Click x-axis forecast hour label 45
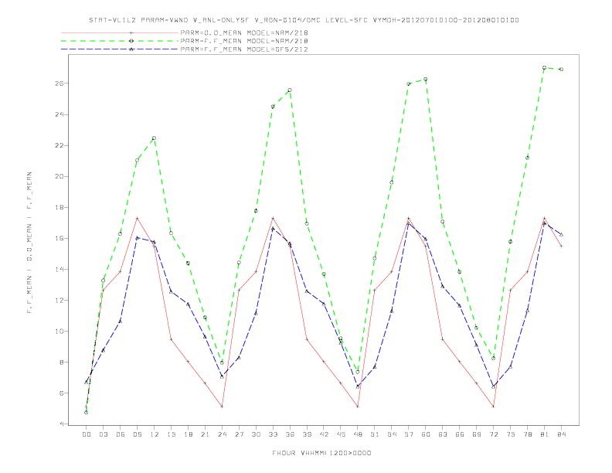Screen dimensions: 612x473 pos(341,434)
